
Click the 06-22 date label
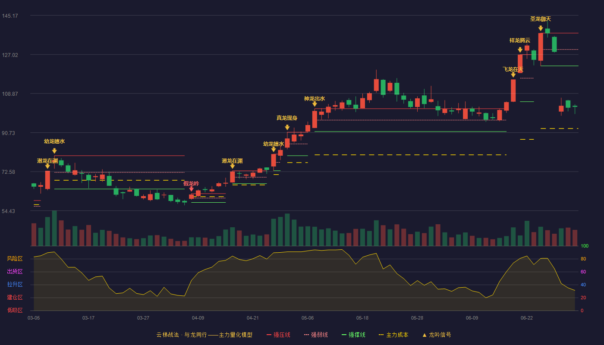click(527, 318)
